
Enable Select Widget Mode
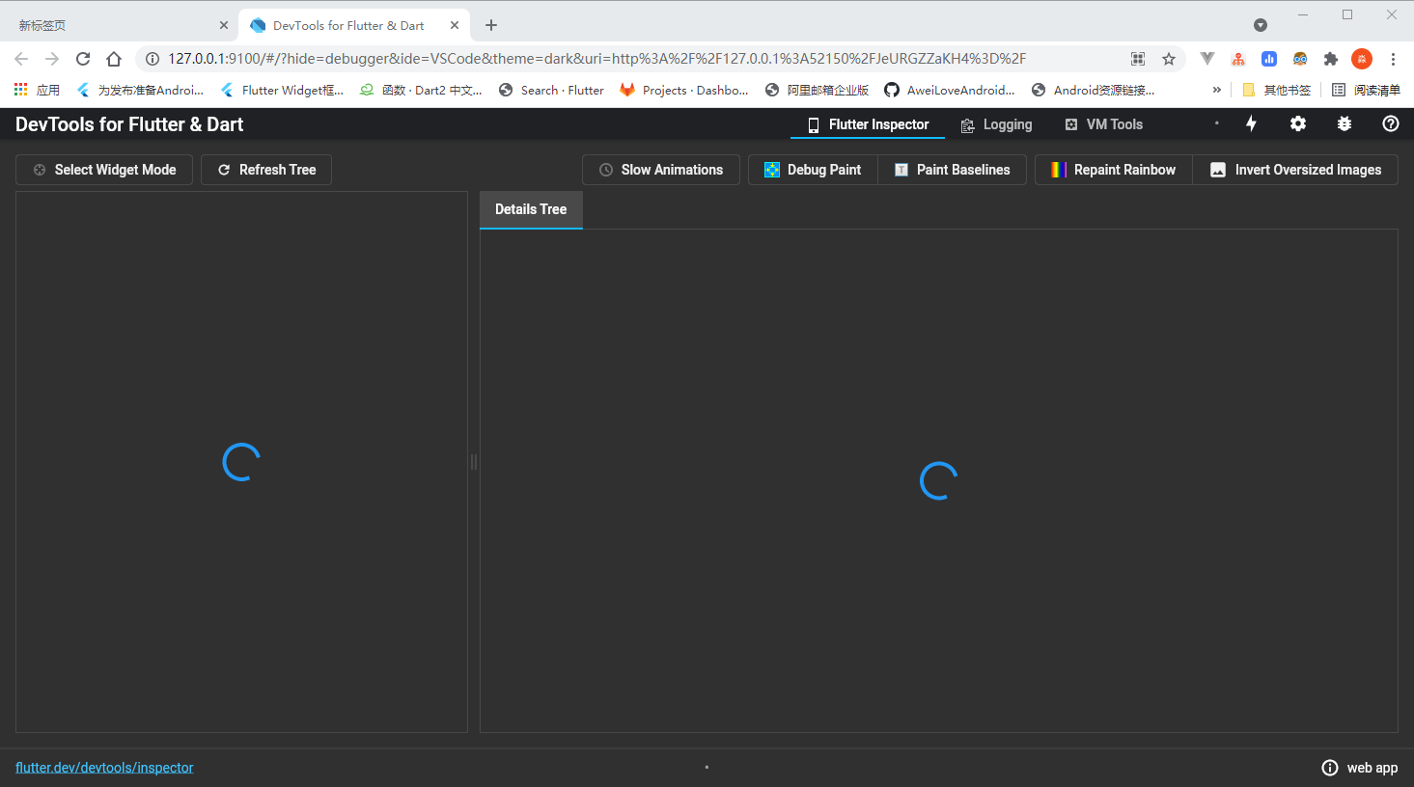pyautogui.click(x=103, y=169)
